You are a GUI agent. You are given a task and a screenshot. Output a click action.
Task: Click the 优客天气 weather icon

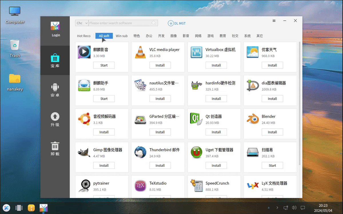coord(253,52)
